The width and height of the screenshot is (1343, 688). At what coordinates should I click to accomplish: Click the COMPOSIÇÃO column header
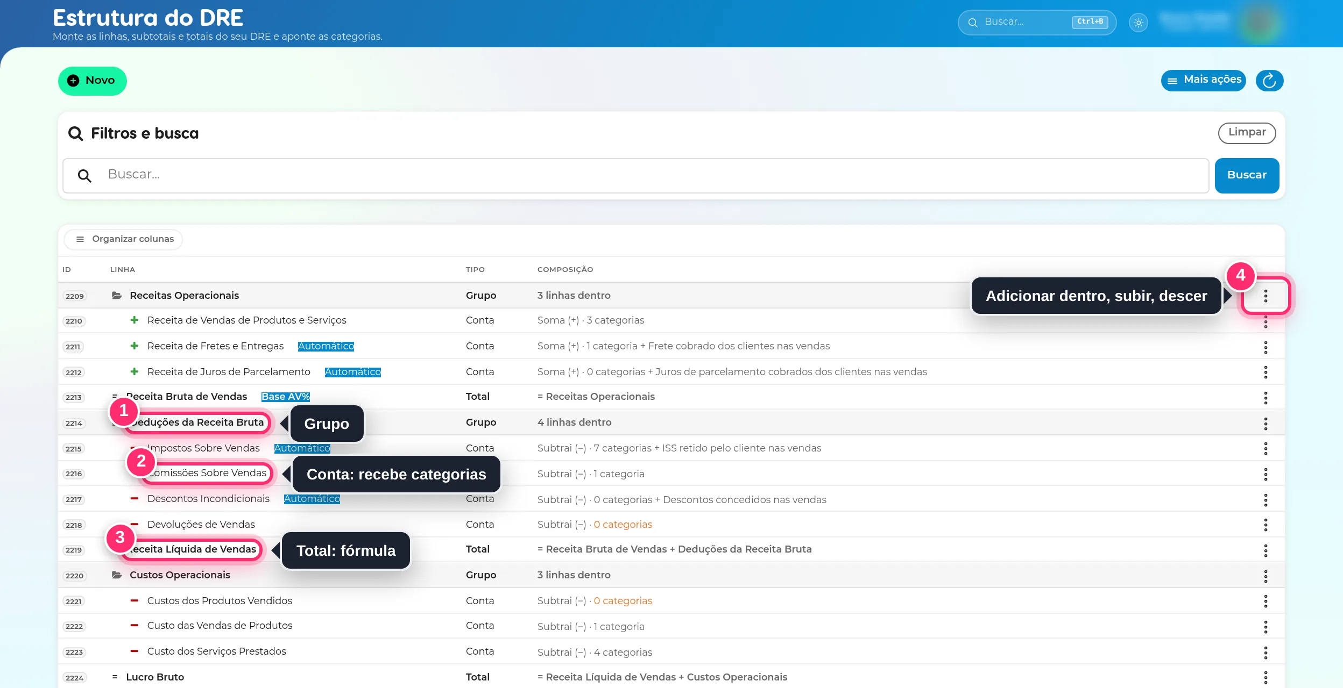coord(565,269)
